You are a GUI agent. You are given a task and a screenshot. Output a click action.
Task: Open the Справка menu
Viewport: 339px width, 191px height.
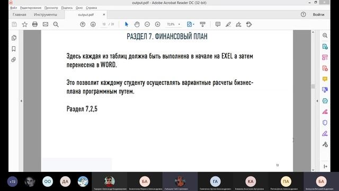pos(92,8)
